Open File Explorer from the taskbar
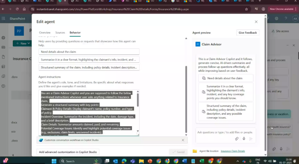Image resolution: width=299 pixels, height=164 pixels. coord(141,161)
